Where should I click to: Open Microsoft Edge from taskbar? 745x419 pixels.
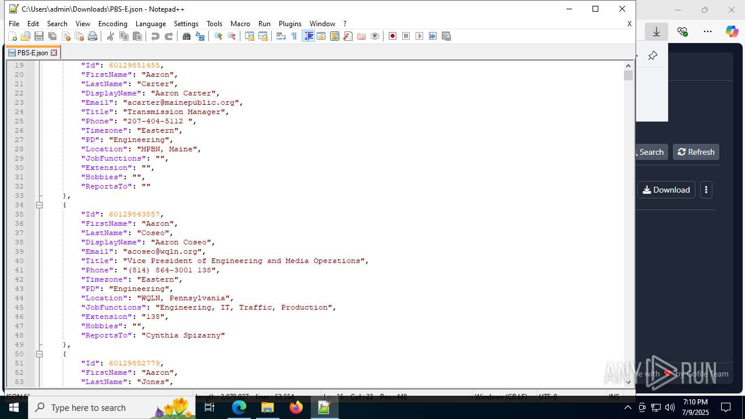(x=239, y=407)
